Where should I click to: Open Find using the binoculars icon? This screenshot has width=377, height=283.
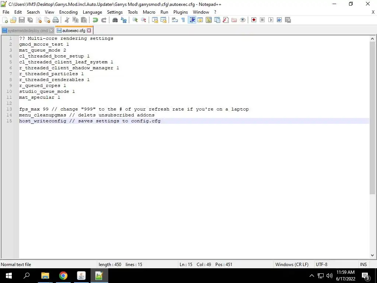[115, 20]
